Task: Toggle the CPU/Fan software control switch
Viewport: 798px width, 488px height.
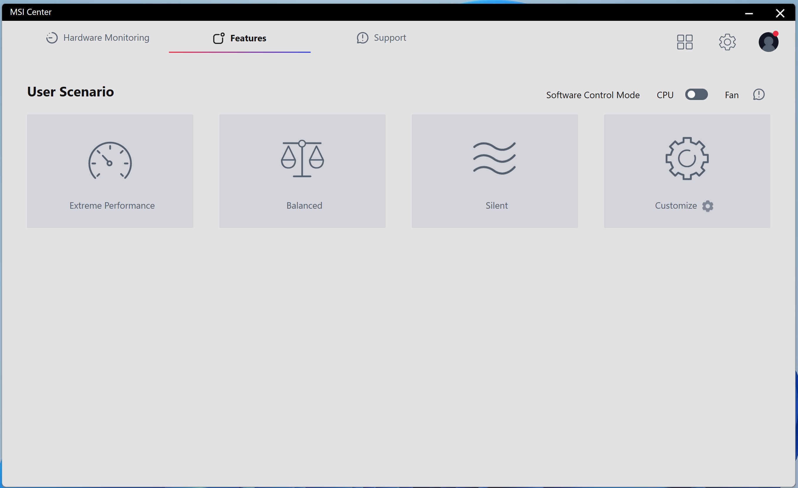Action: point(696,95)
